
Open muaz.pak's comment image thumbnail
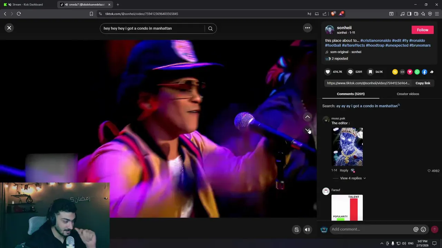(x=347, y=147)
